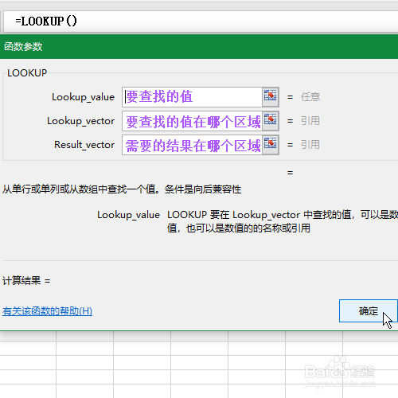
Task: Select the Lookup_vector field label
Action: pyautogui.click(x=80, y=121)
